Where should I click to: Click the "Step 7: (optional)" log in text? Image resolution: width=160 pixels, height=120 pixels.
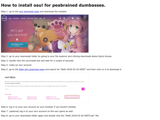tap(37, 111)
